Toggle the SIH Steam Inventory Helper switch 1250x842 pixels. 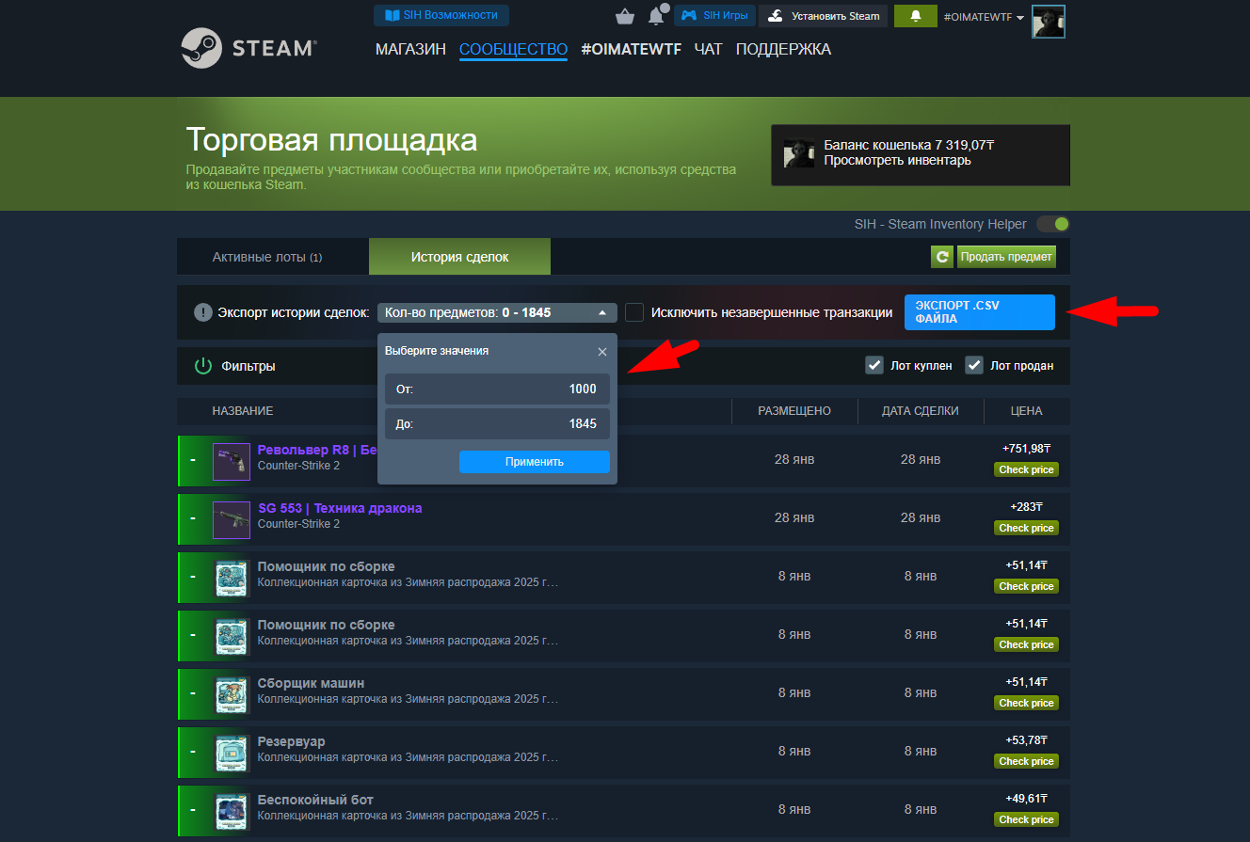click(1052, 224)
